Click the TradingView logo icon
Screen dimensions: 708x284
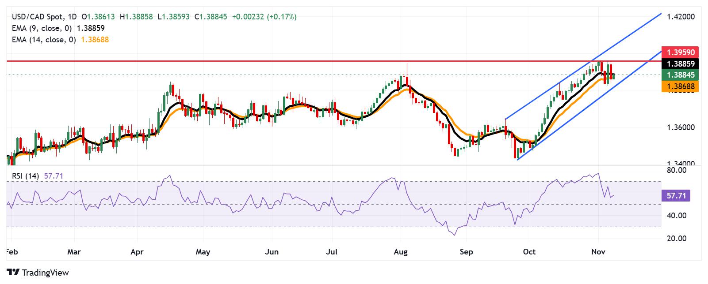[13, 273]
